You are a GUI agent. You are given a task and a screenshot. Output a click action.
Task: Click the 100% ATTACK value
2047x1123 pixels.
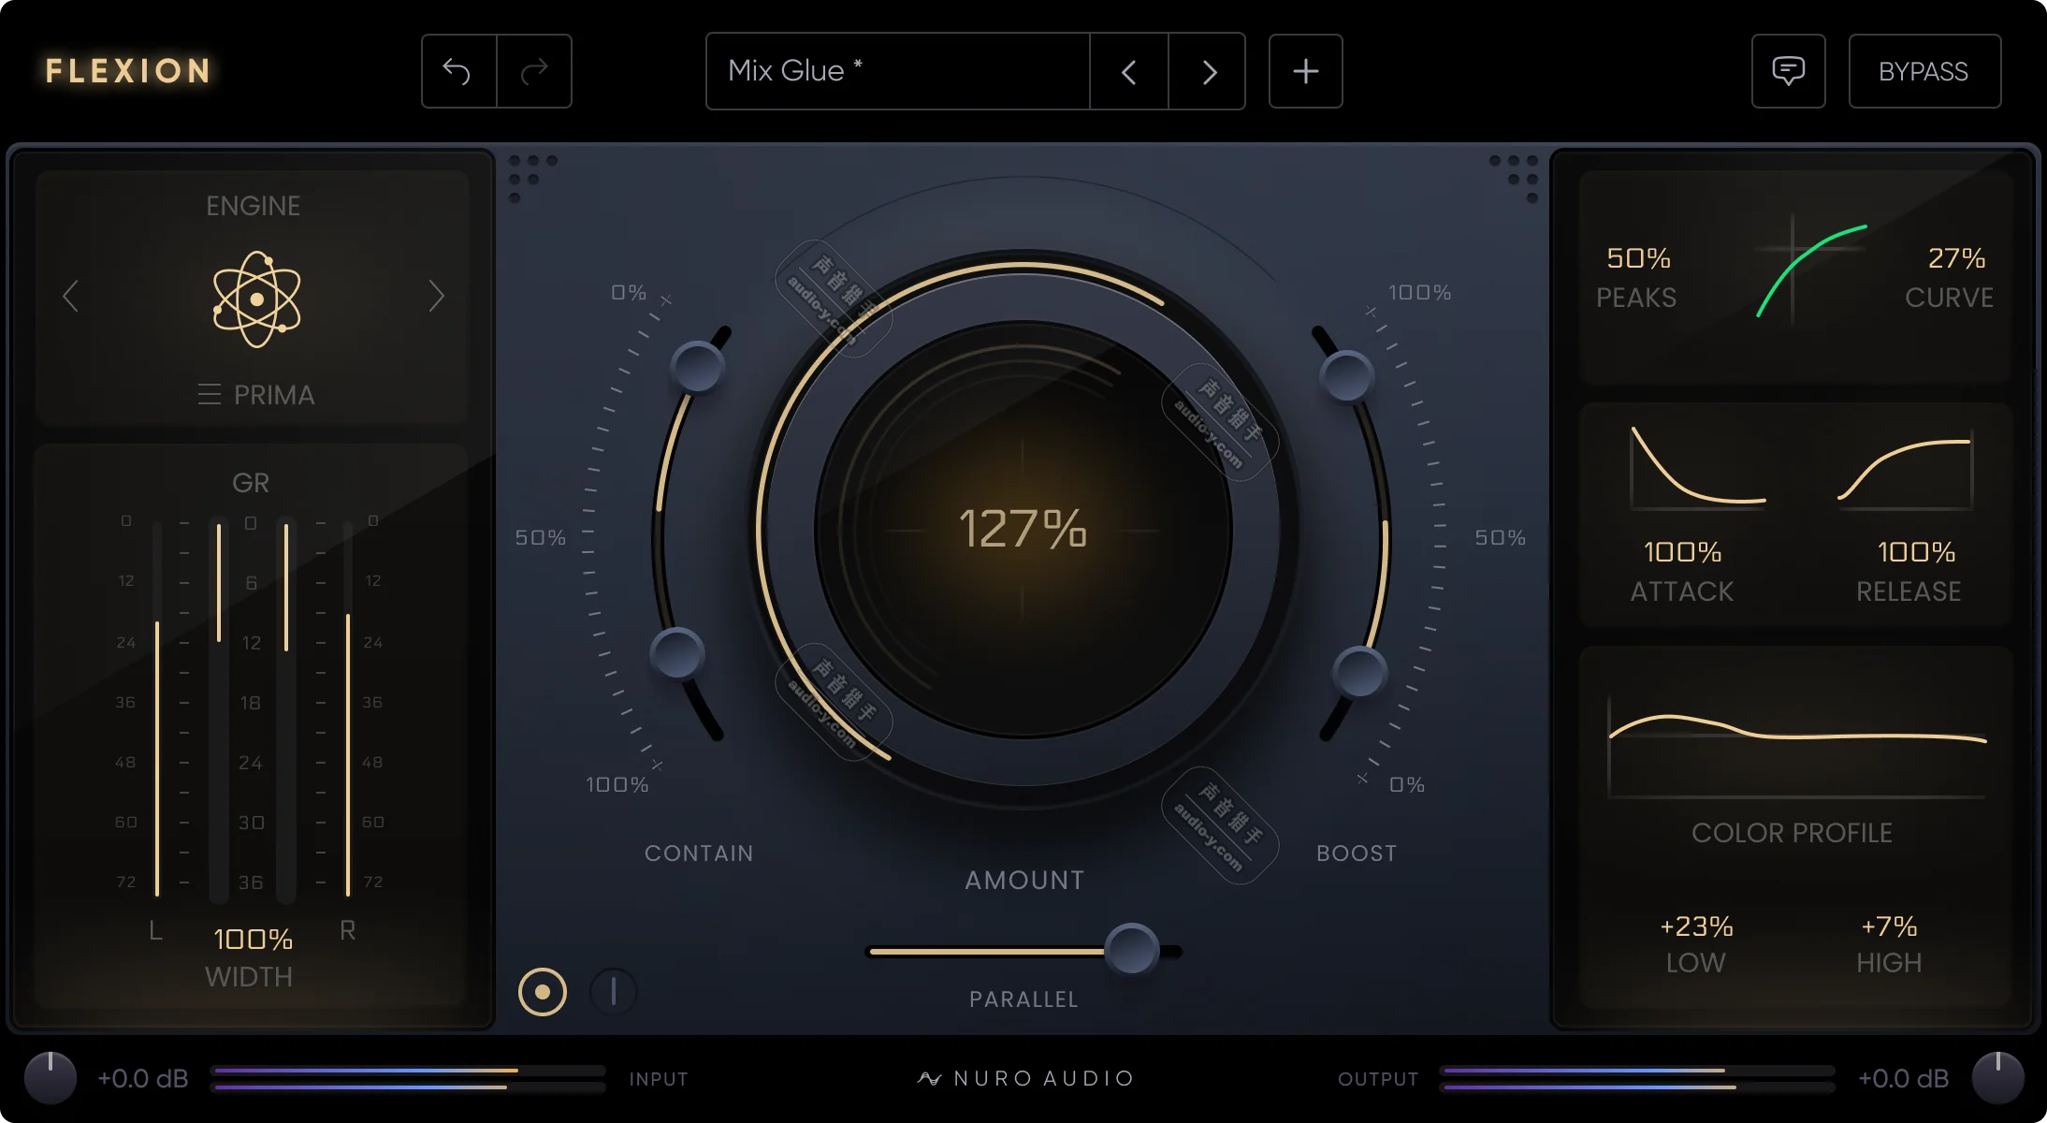point(1682,552)
